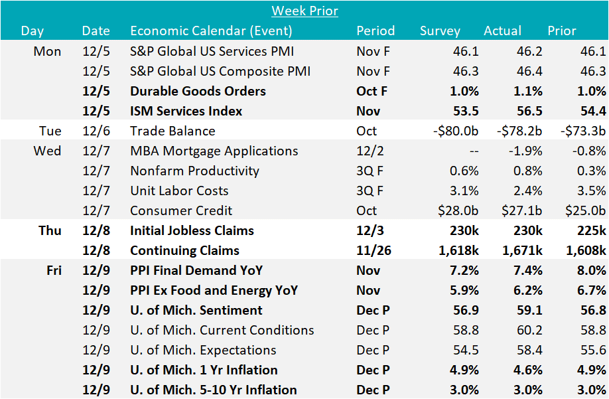
Task: Click the Actual column header
Action: (503, 31)
